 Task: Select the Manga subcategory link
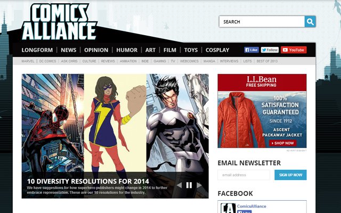click(x=209, y=61)
